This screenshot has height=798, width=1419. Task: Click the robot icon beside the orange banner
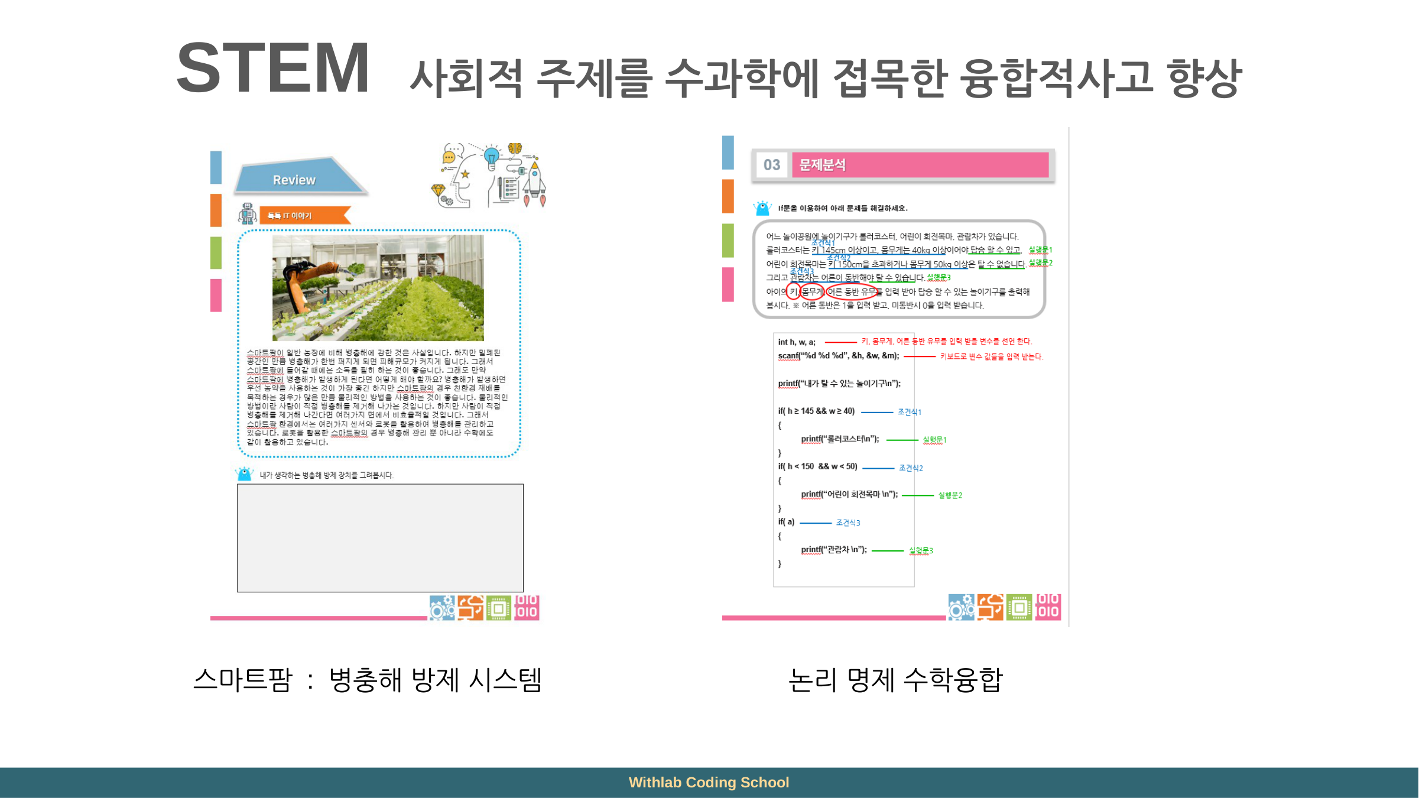click(246, 213)
